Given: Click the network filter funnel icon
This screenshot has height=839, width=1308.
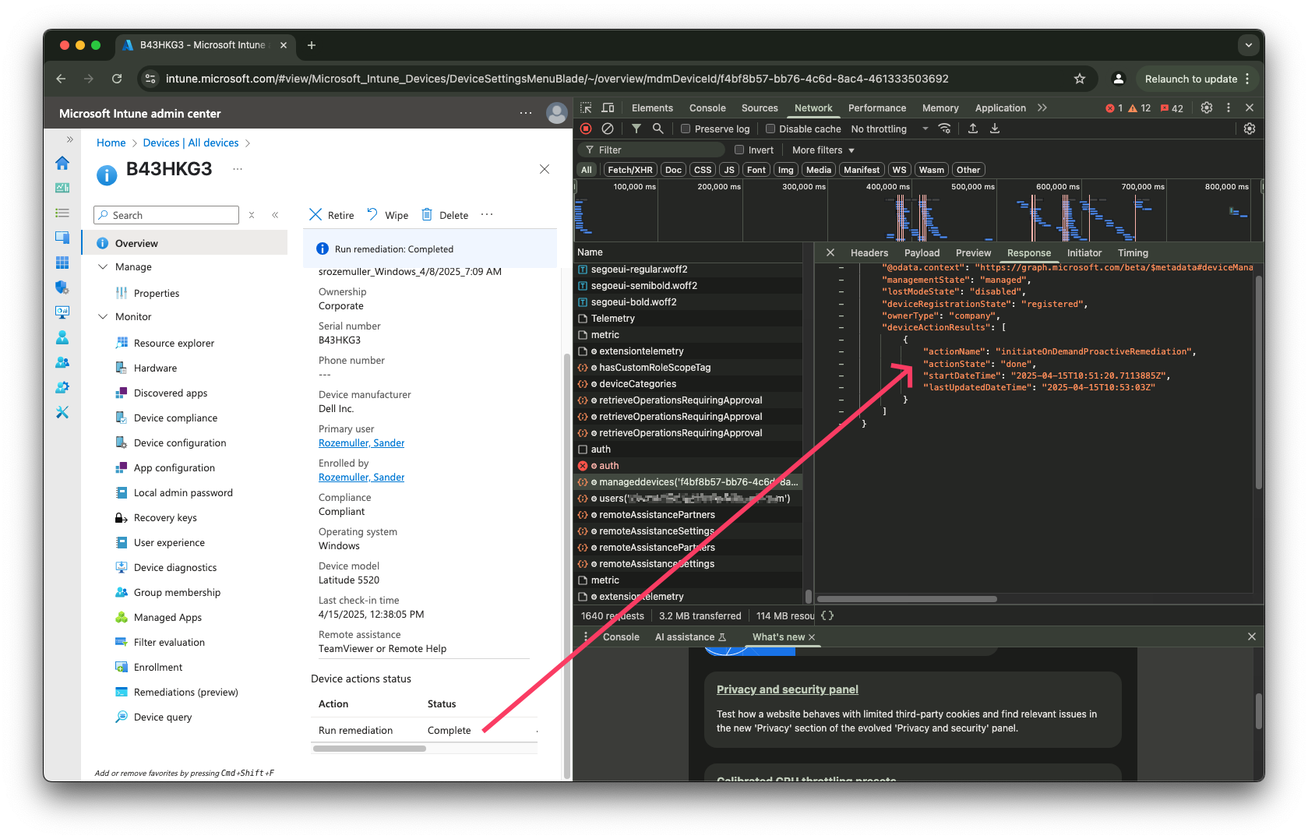Looking at the screenshot, I should click(636, 129).
